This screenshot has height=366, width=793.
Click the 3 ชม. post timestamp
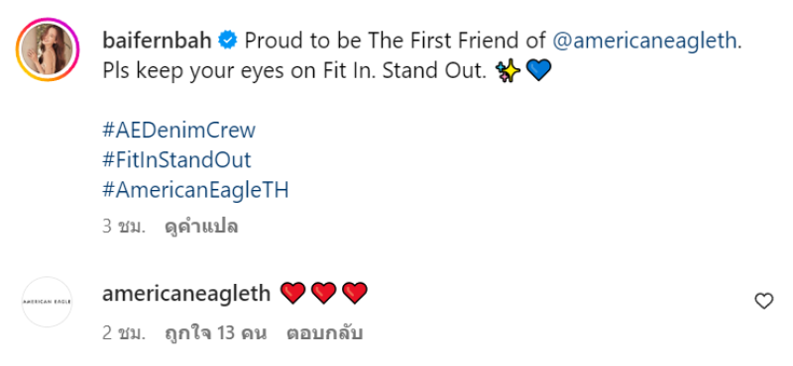click(x=124, y=227)
